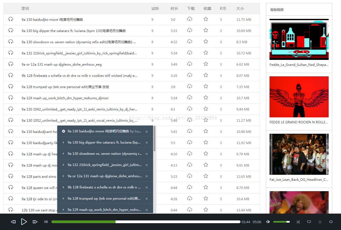Remove '9a 130 baidudjto move' from playlist popup
Screen dimensions: 341x230
[147, 132]
